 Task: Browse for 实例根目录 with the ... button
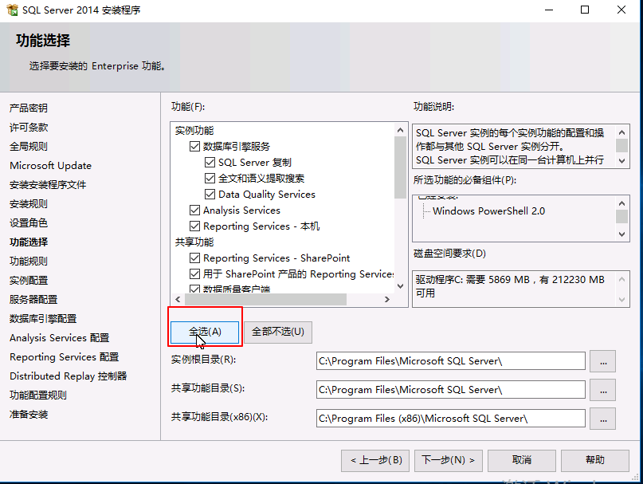[x=602, y=363]
